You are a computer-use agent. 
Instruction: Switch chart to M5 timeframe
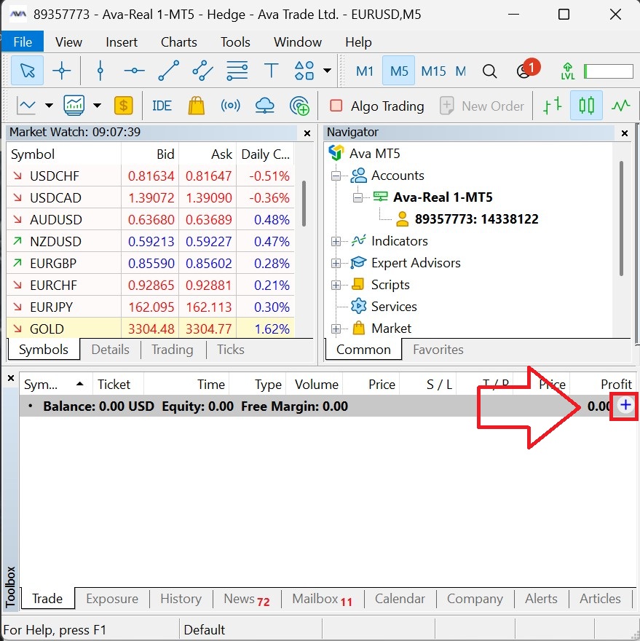pos(399,71)
